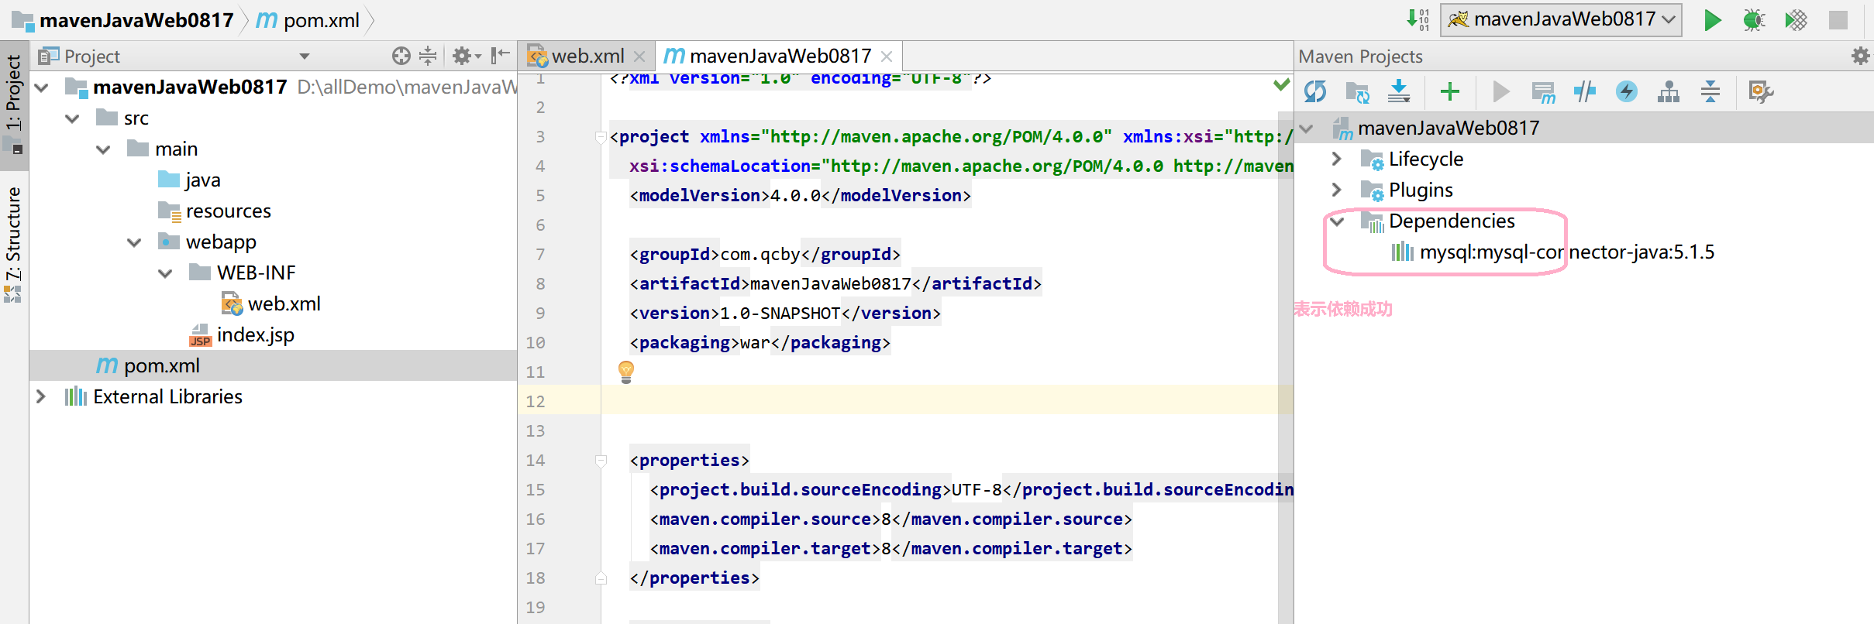The width and height of the screenshot is (1874, 624).
Task: Collapse all in Project panel
Action: tap(427, 56)
